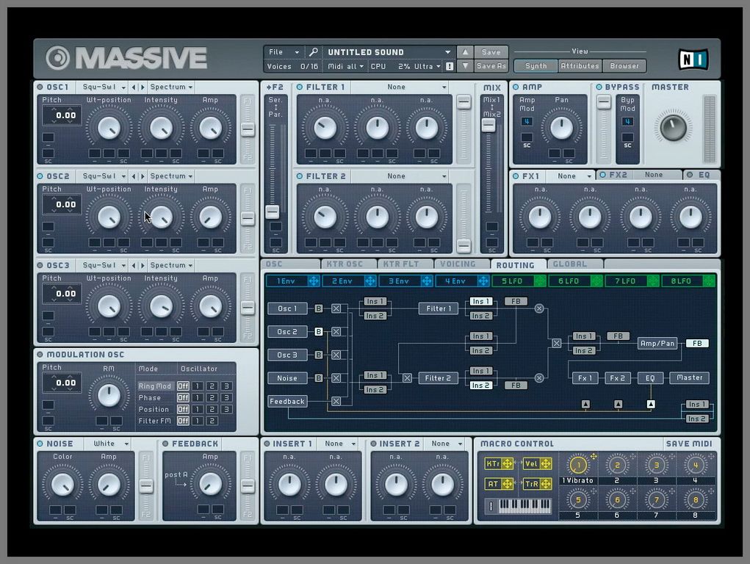Click OSC1 pitch value field
This screenshot has width=750, height=564.
pyautogui.click(x=62, y=115)
